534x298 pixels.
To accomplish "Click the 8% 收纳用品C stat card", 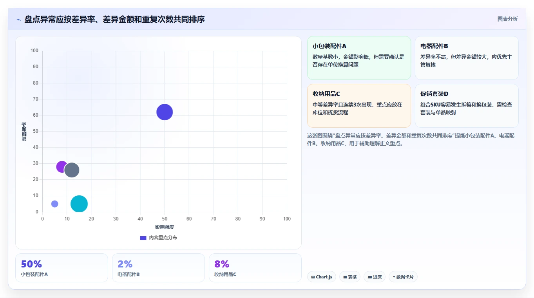I will 255,268.
